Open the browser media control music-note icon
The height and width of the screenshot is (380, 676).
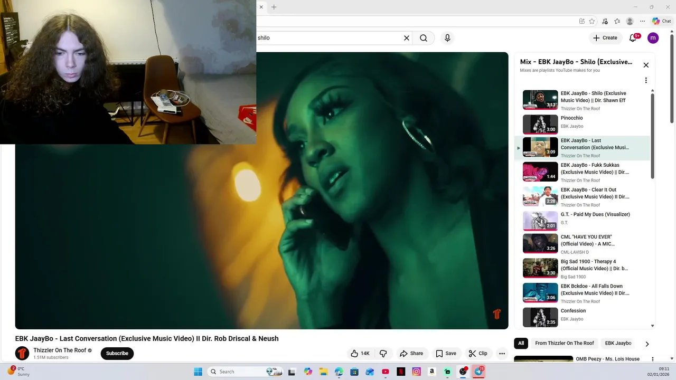tap(605, 21)
